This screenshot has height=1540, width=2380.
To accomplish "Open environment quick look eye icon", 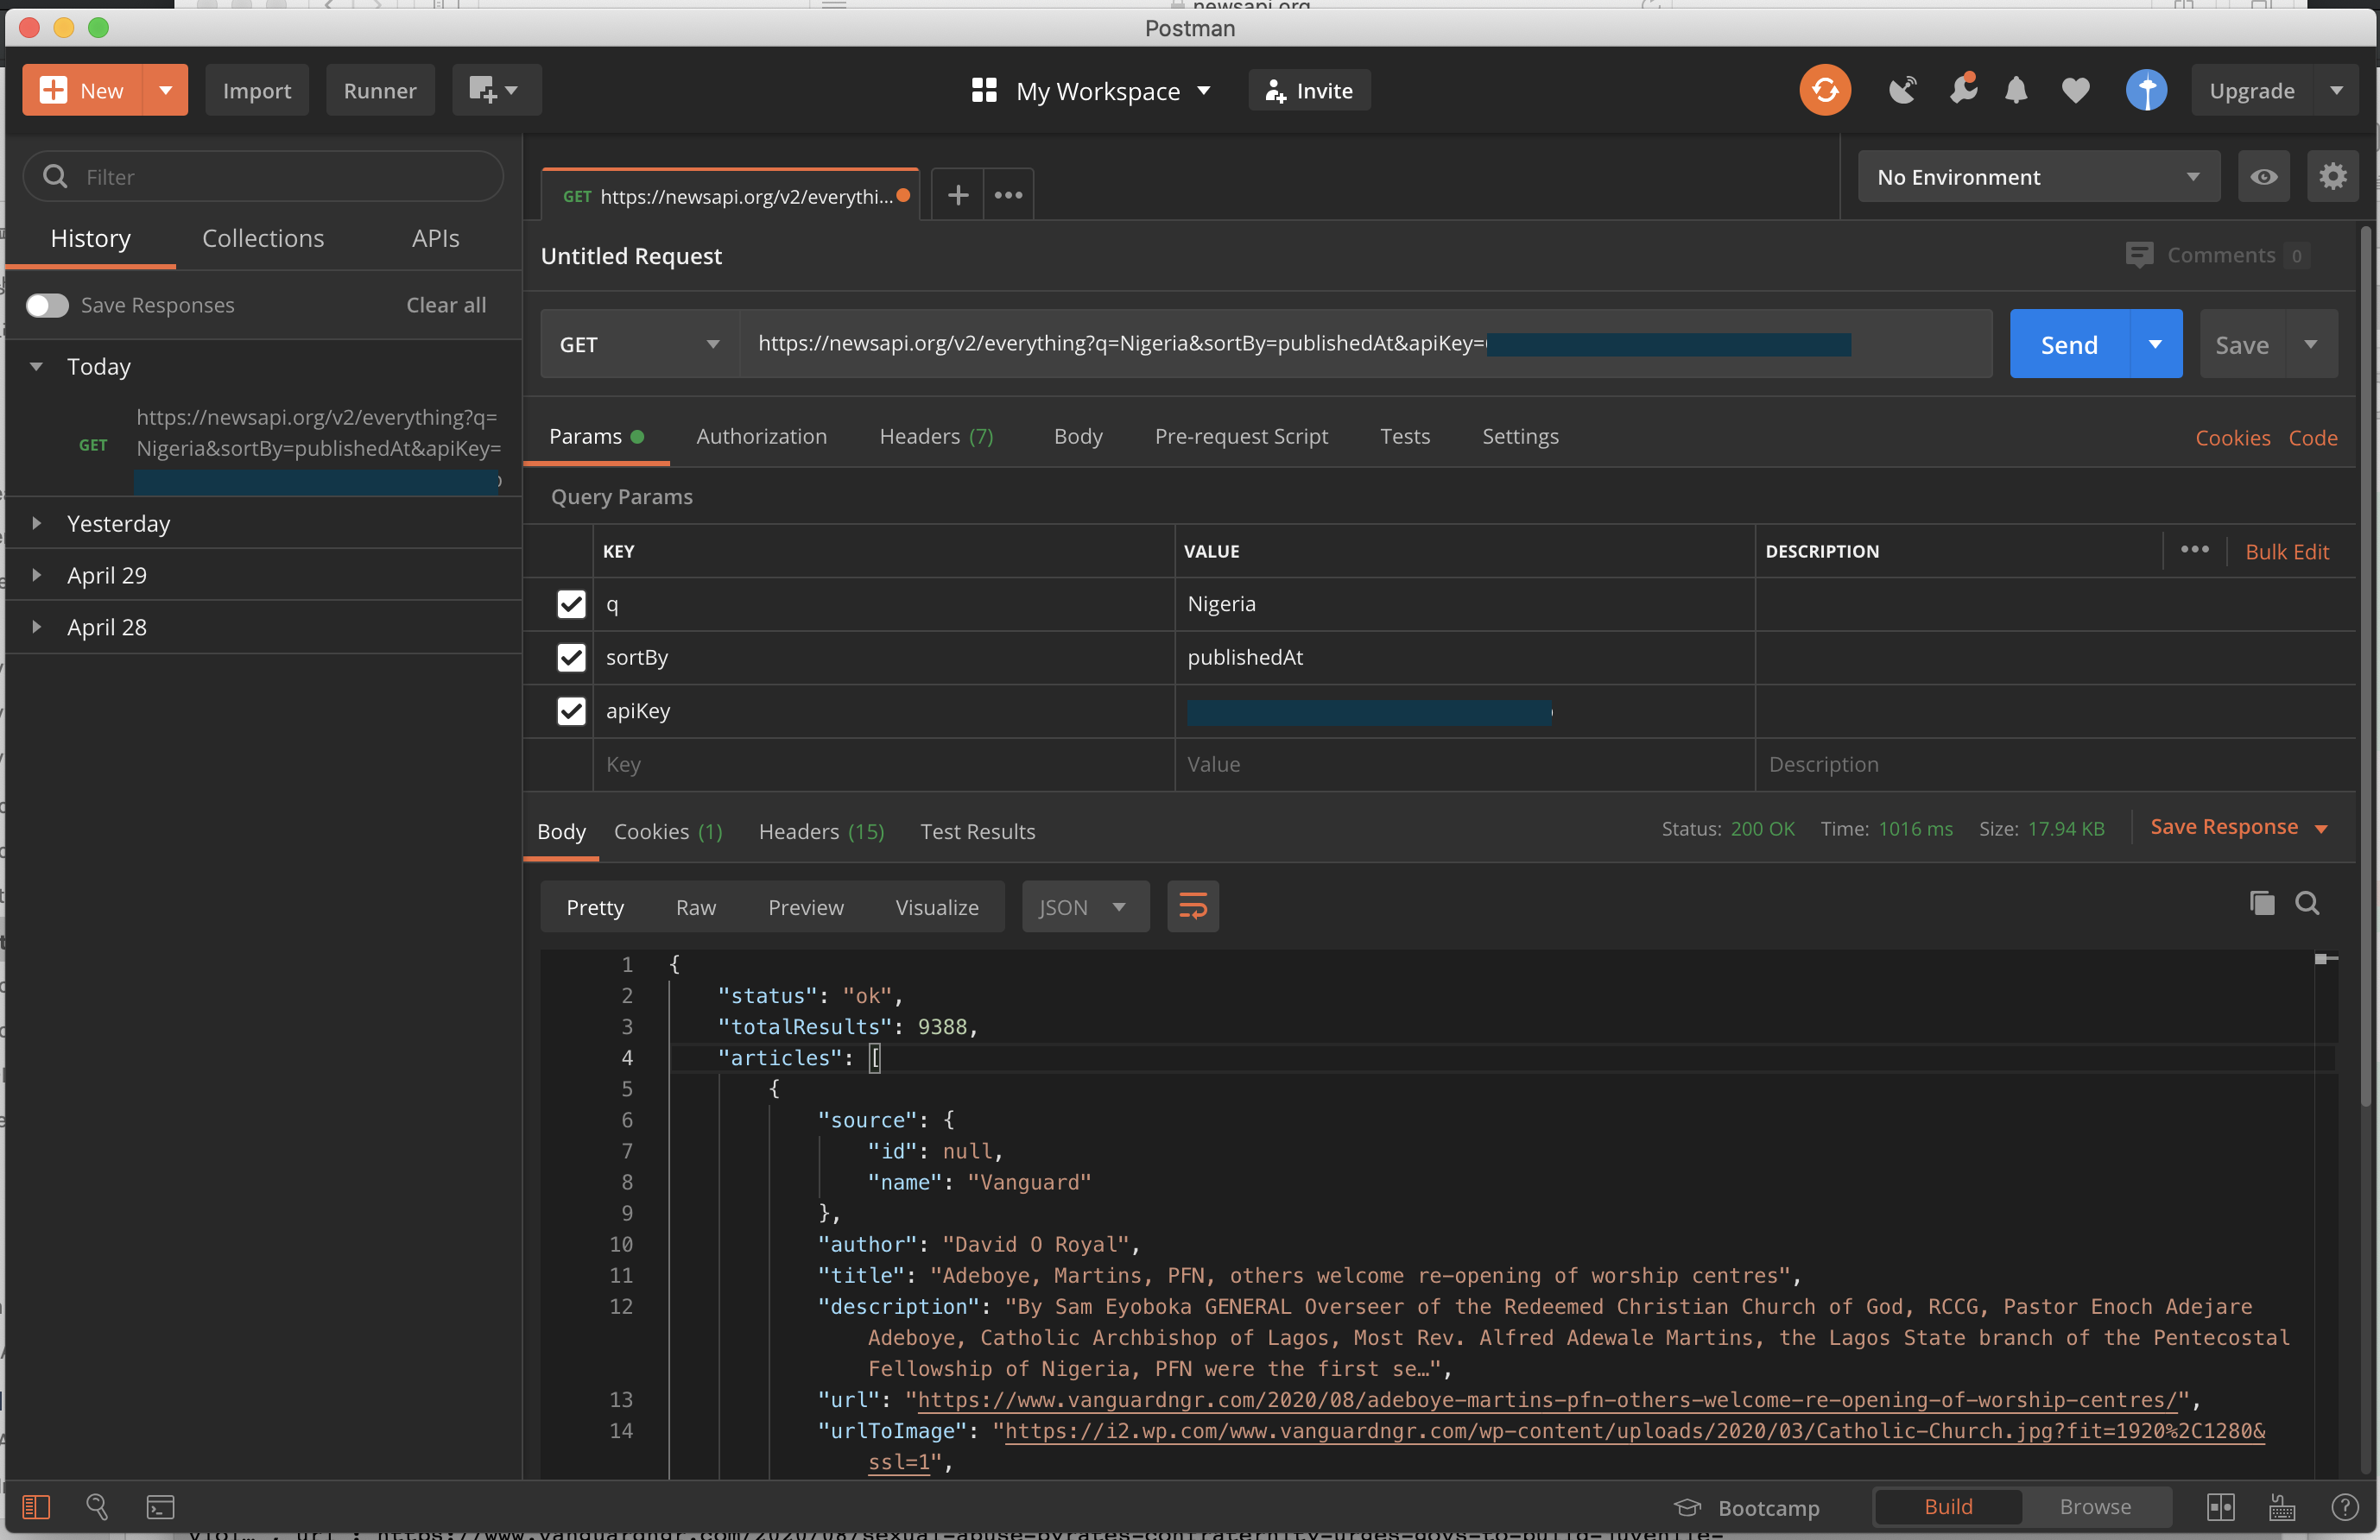I will 2263,177.
